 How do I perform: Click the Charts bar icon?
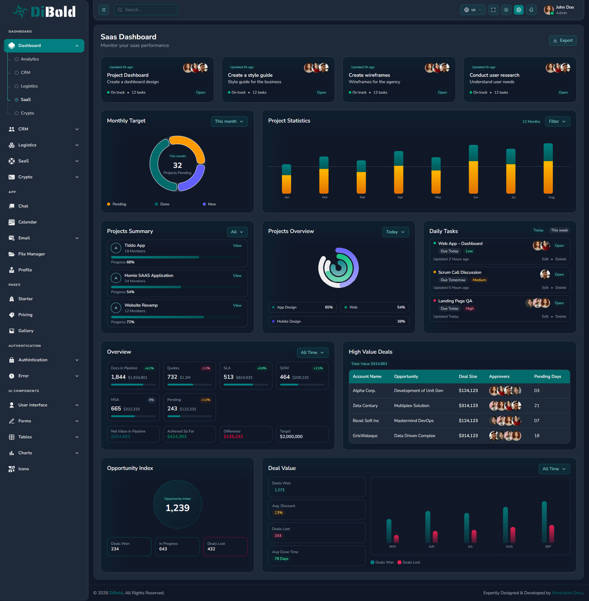12,453
